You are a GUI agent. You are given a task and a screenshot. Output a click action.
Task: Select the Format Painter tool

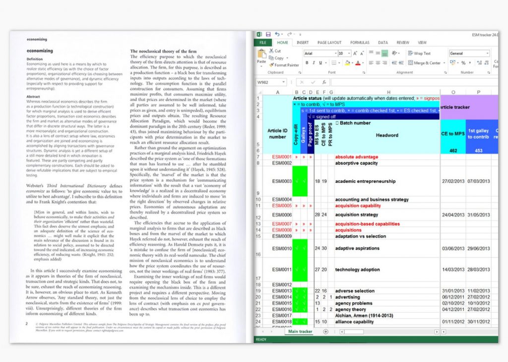(284, 65)
